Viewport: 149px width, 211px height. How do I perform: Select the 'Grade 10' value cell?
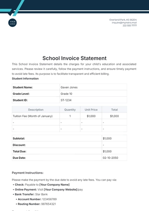(93, 94)
